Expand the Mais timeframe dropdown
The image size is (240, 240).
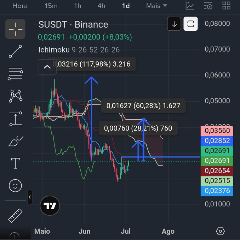coord(156,6)
